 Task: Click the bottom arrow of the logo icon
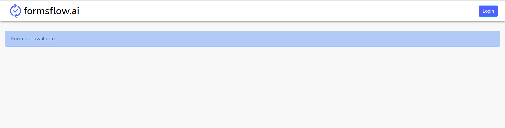16,16
